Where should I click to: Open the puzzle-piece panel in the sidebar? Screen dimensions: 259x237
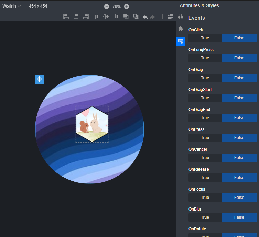coord(181,29)
